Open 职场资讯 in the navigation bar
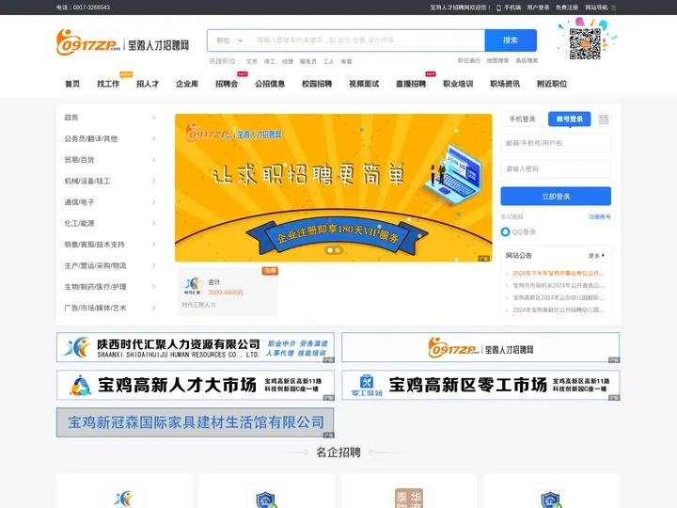 [505, 84]
